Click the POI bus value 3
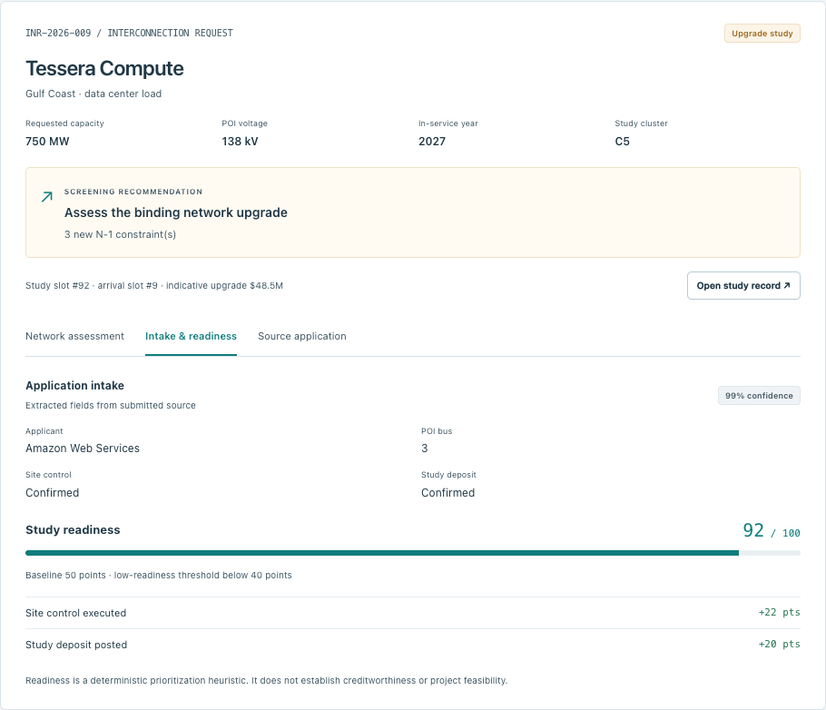The image size is (826, 710). pyautogui.click(x=425, y=449)
